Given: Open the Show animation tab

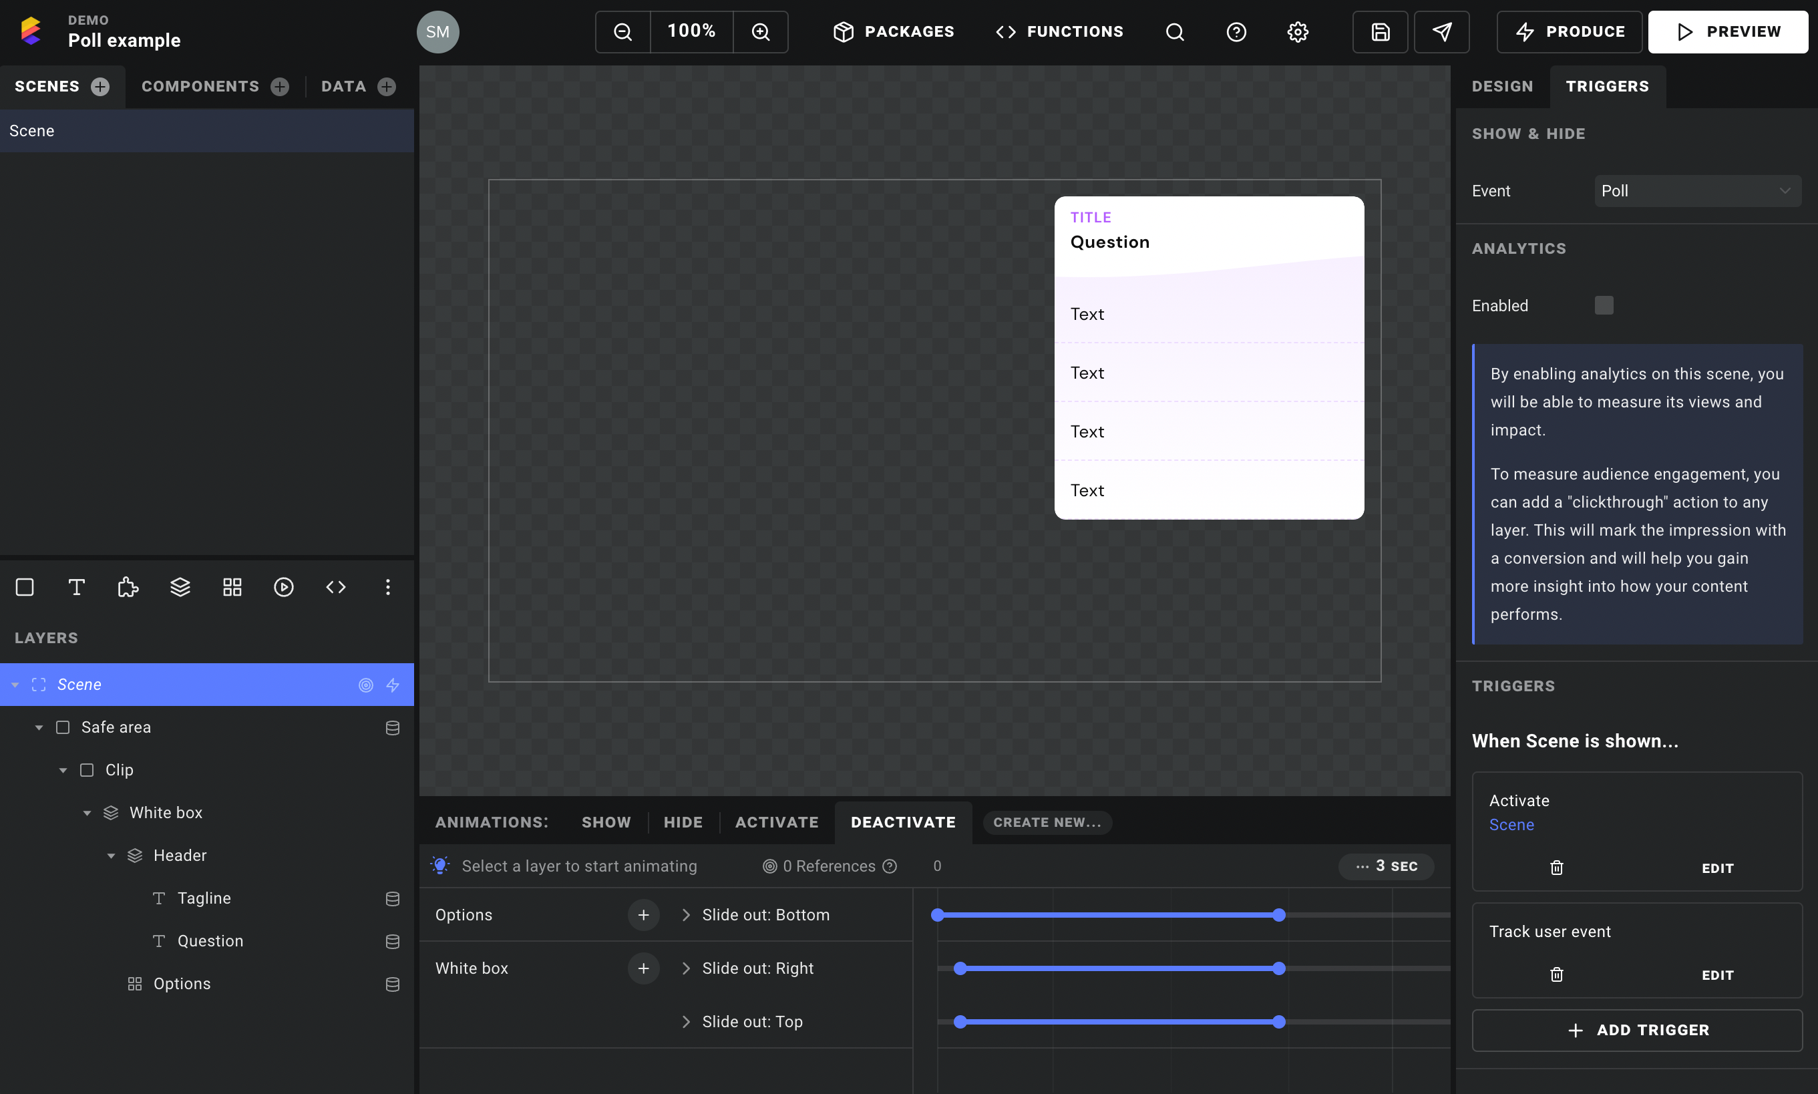Looking at the screenshot, I should [606, 822].
